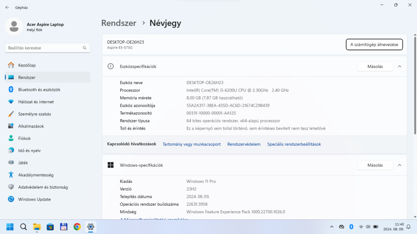Select Alkalmazások in the sidebar
The width and height of the screenshot is (417, 234).
point(31,126)
